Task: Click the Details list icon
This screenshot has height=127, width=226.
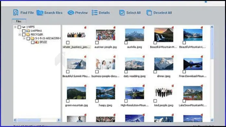Action: point(95,13)
